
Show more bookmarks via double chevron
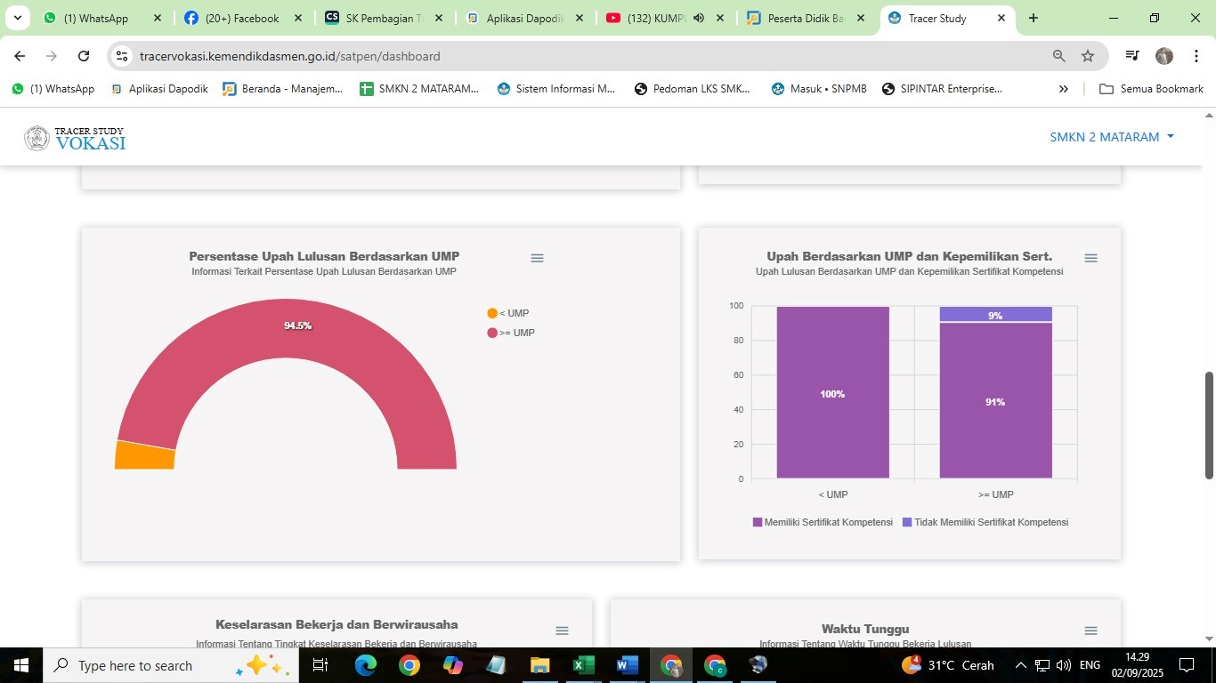tap(1063, 89)
